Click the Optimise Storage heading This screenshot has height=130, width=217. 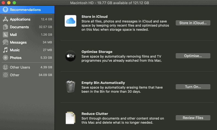(x=97, y=52)
